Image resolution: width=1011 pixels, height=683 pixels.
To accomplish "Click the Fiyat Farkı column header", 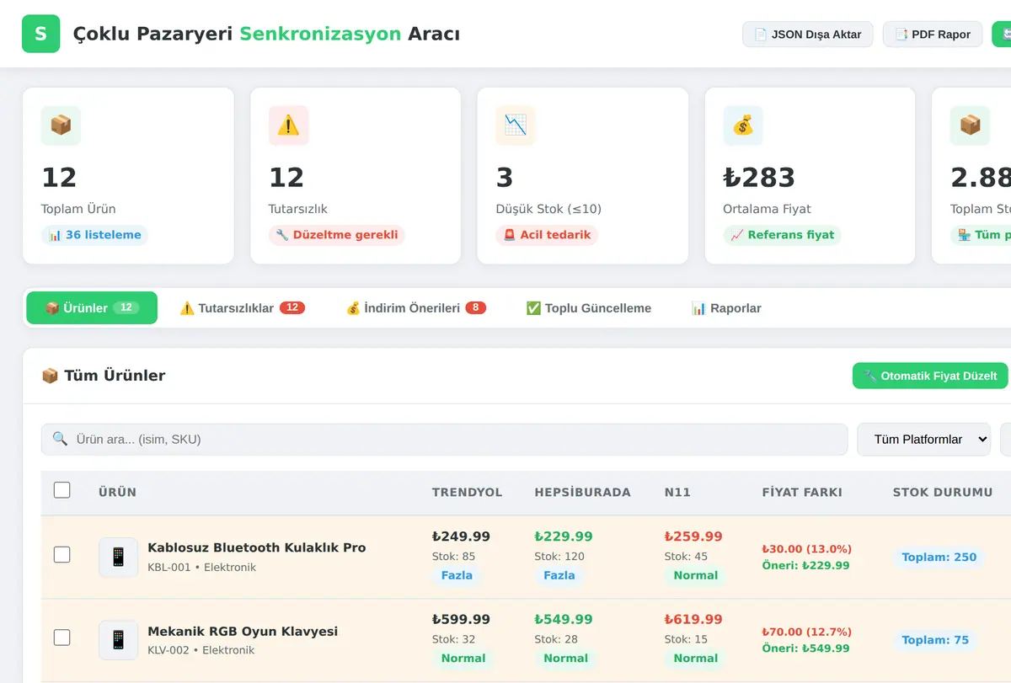I will click(801, 493).
